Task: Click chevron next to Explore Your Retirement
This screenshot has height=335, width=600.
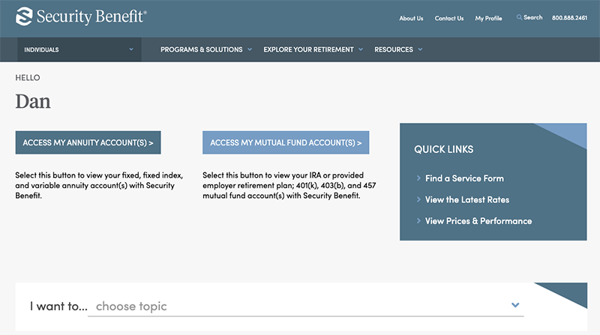Action: 361,49
